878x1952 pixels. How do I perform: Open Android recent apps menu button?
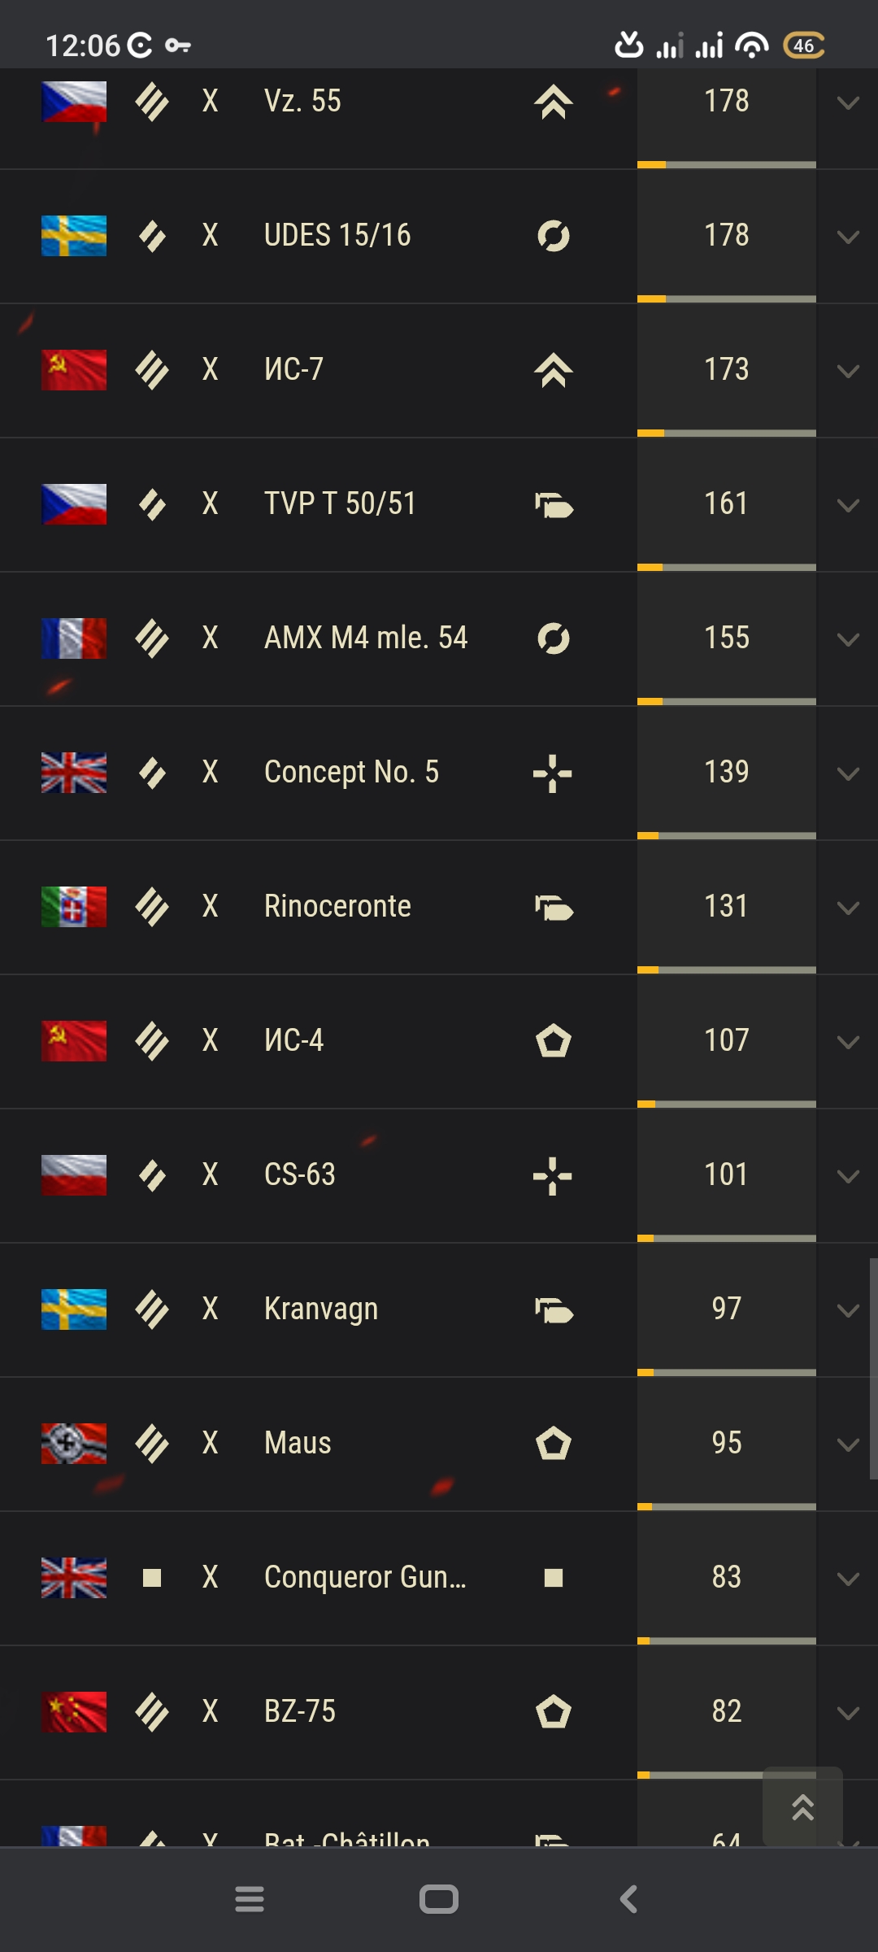[250, 1899]
